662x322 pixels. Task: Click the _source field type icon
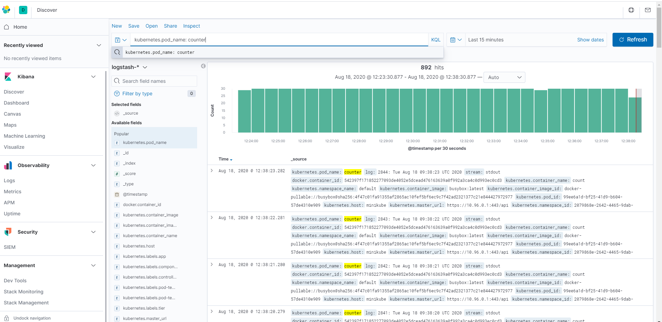(x=117, y=113)
